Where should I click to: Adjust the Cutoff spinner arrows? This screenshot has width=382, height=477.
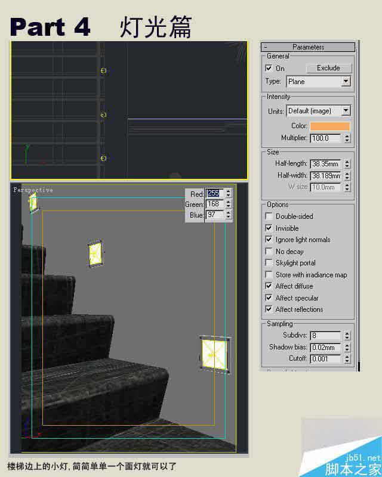point(347,359)
